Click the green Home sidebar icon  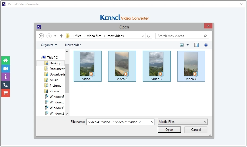[x=5, y=60]
